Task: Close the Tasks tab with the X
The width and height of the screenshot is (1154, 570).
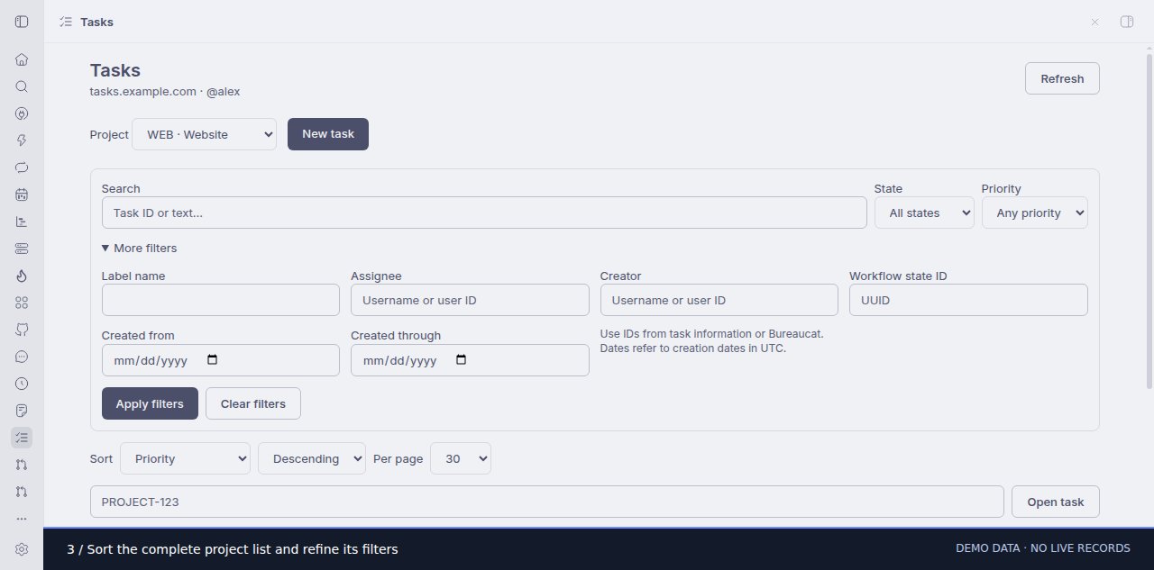Action: tap(1094, 22)
